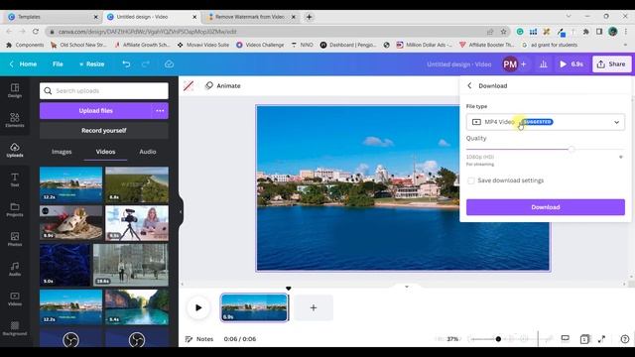This screenshot has height=357, width=635.
Task: Go back from the Download panel
Action: point(469,86)
